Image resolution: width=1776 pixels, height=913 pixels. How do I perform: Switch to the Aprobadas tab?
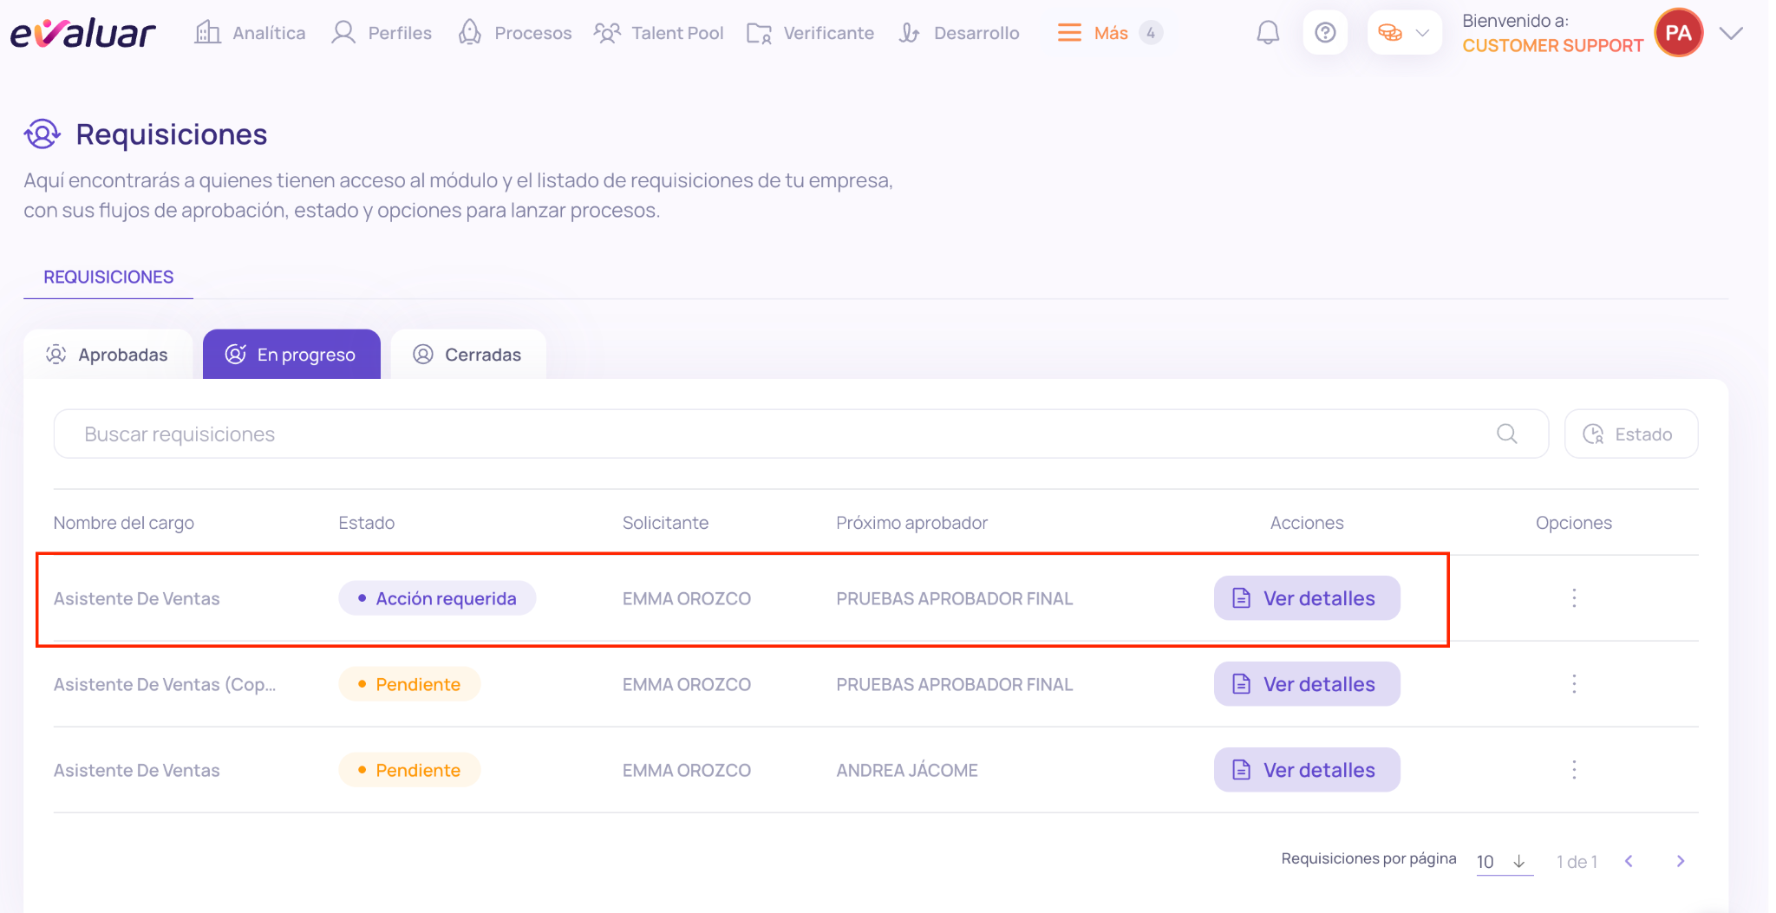[108, 355]
